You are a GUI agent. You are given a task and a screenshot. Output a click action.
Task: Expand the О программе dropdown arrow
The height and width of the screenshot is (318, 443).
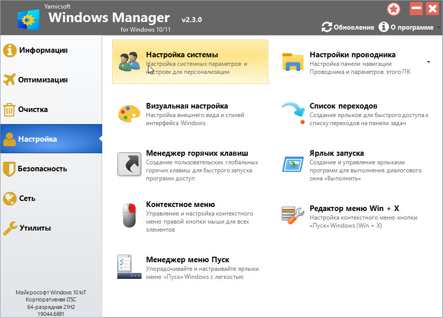point(437,28)
